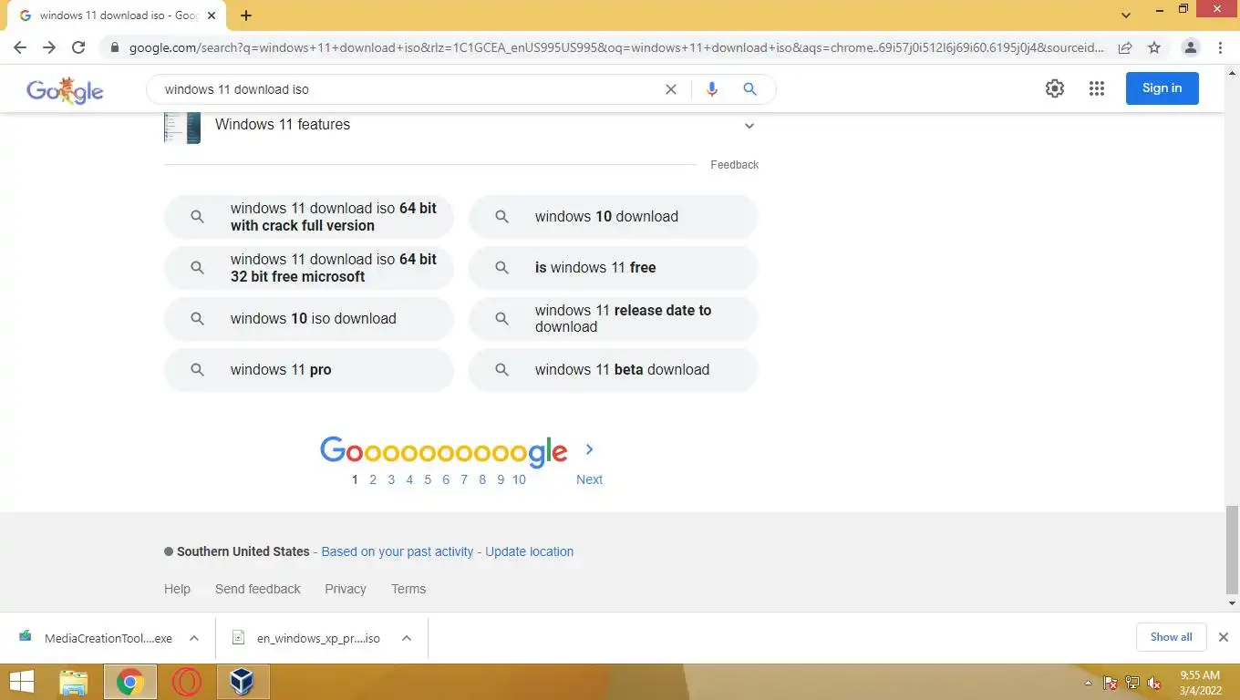Open the Send feedback footer link
This screenshot has width=1240, height=700.
257,589
